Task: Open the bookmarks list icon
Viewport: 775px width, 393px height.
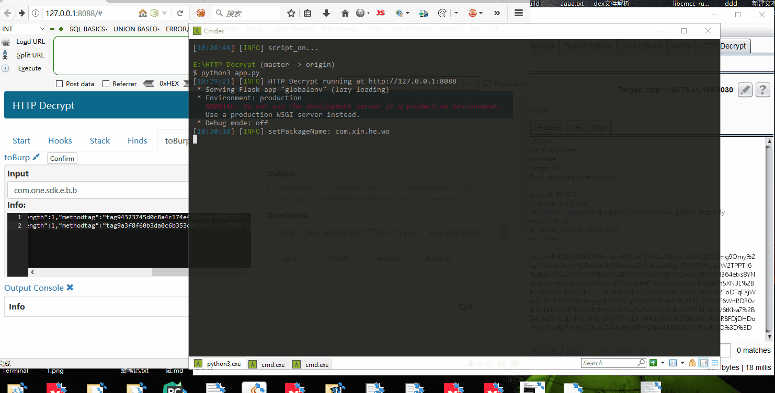Action: [x=308, y=13]
